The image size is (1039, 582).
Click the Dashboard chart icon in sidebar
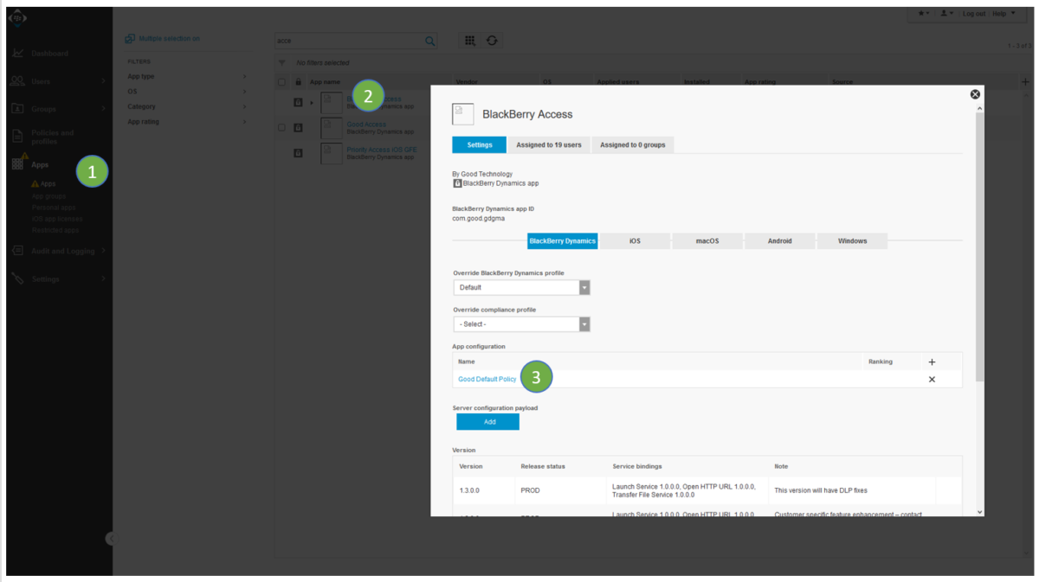(17, 54)
